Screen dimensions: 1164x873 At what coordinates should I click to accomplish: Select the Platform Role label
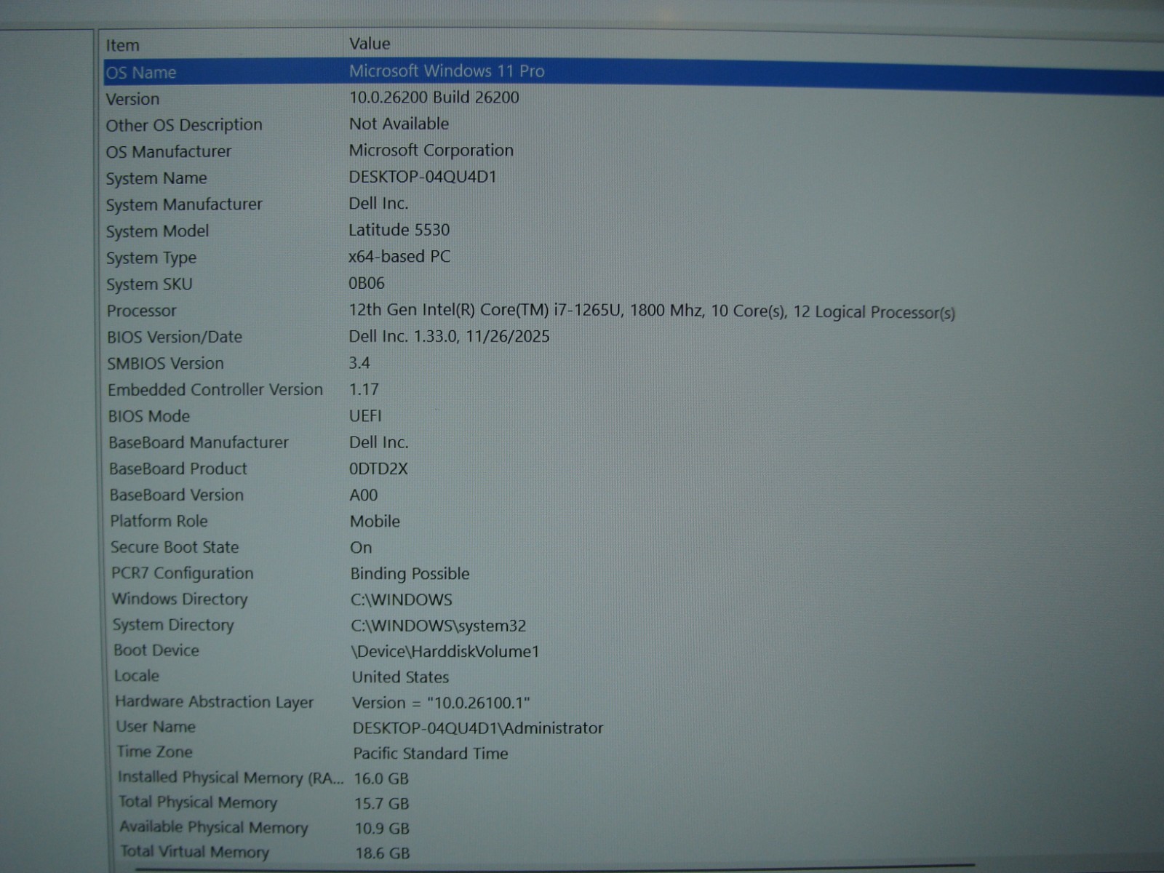pyautogui.click(x=159, y=521)
